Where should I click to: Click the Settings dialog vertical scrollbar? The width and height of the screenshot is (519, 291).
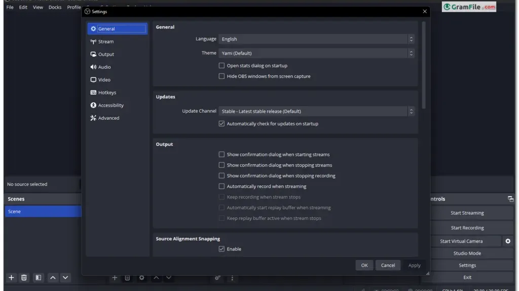click(424, 65)
